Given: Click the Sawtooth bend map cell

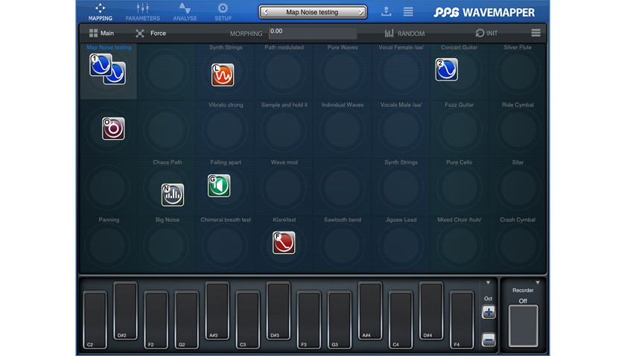Looking at the screenshot, I should (343, 244).
